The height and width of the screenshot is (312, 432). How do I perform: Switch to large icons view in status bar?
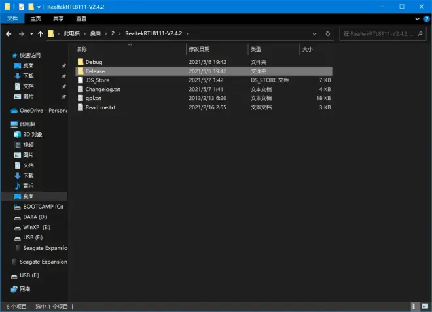click(425, 307)
